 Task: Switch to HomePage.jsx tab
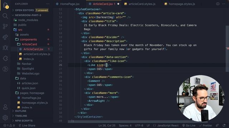(68, 4)
